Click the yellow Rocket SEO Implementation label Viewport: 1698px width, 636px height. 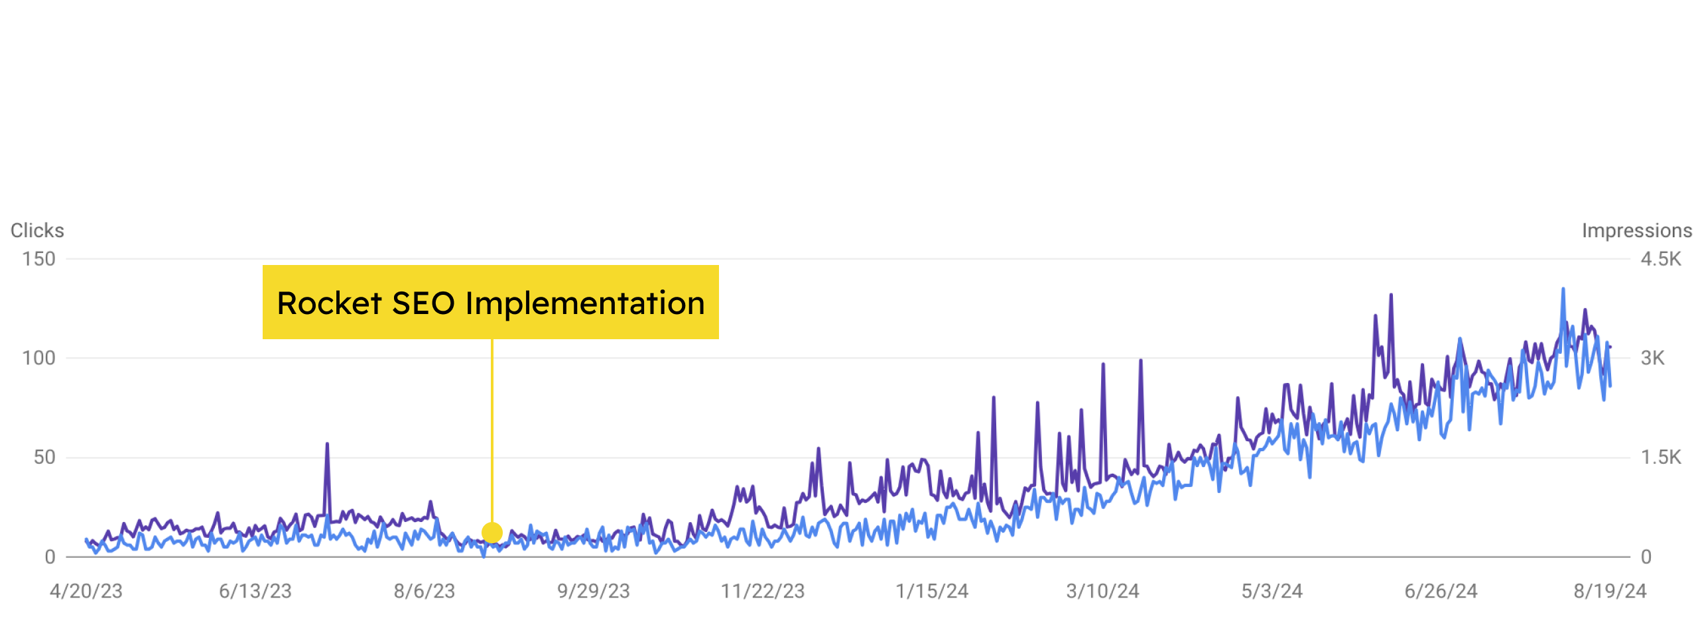[490, 303]
